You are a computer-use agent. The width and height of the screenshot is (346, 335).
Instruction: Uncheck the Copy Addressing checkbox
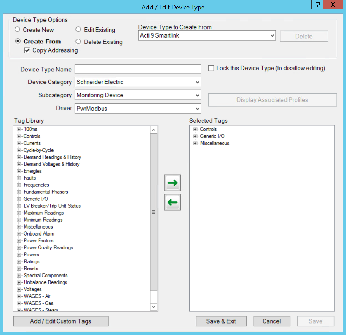pyautogui.click(x=27, y=50)
